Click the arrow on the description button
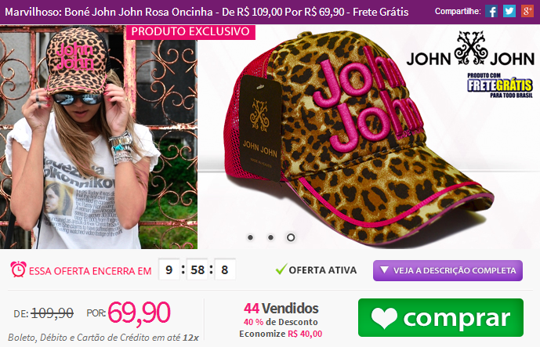540x347 pixels. (384, 270)
